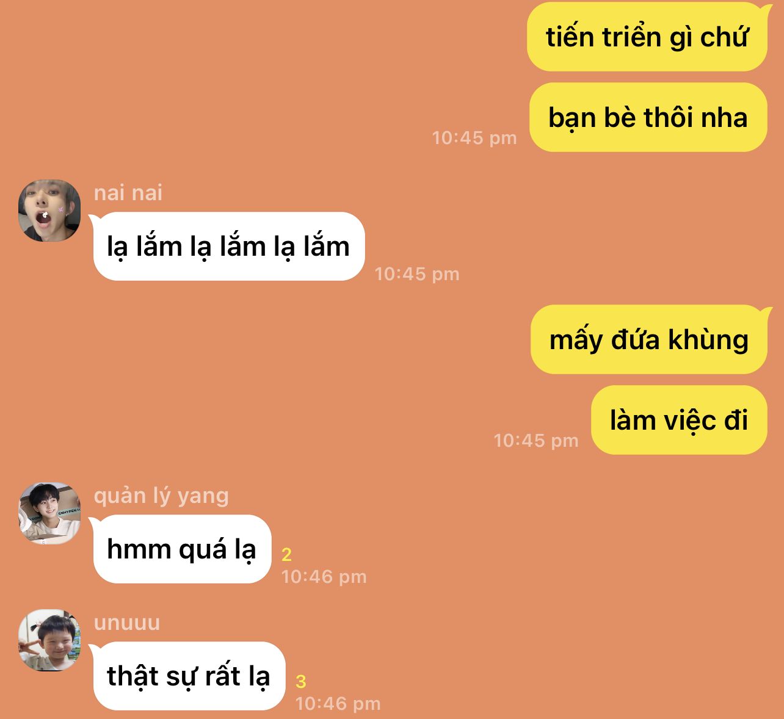The height and width of the screenshot is (719, 784).
Task: Click 10:45 pm timestamp next to nai nai's message
Action: (417, 274)
